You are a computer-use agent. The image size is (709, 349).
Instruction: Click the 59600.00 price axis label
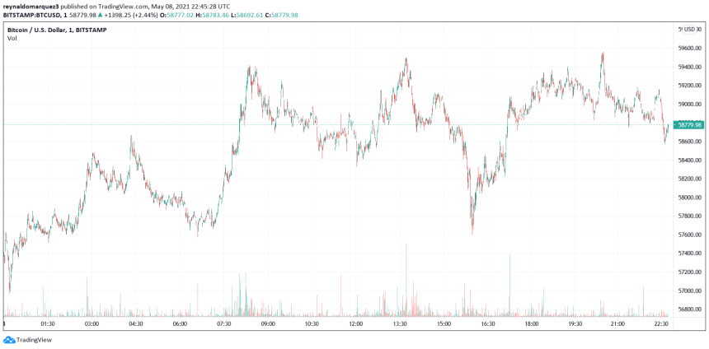pos(689,48)
